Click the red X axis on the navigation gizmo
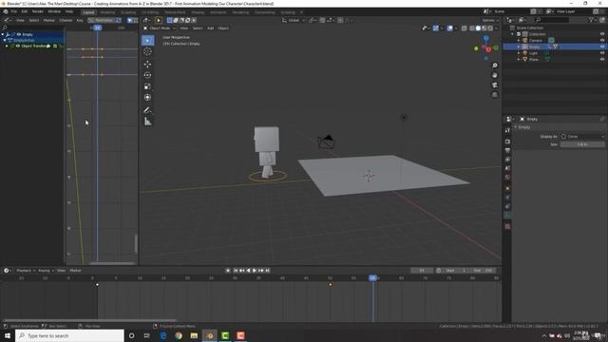 (x=488, y=49)
